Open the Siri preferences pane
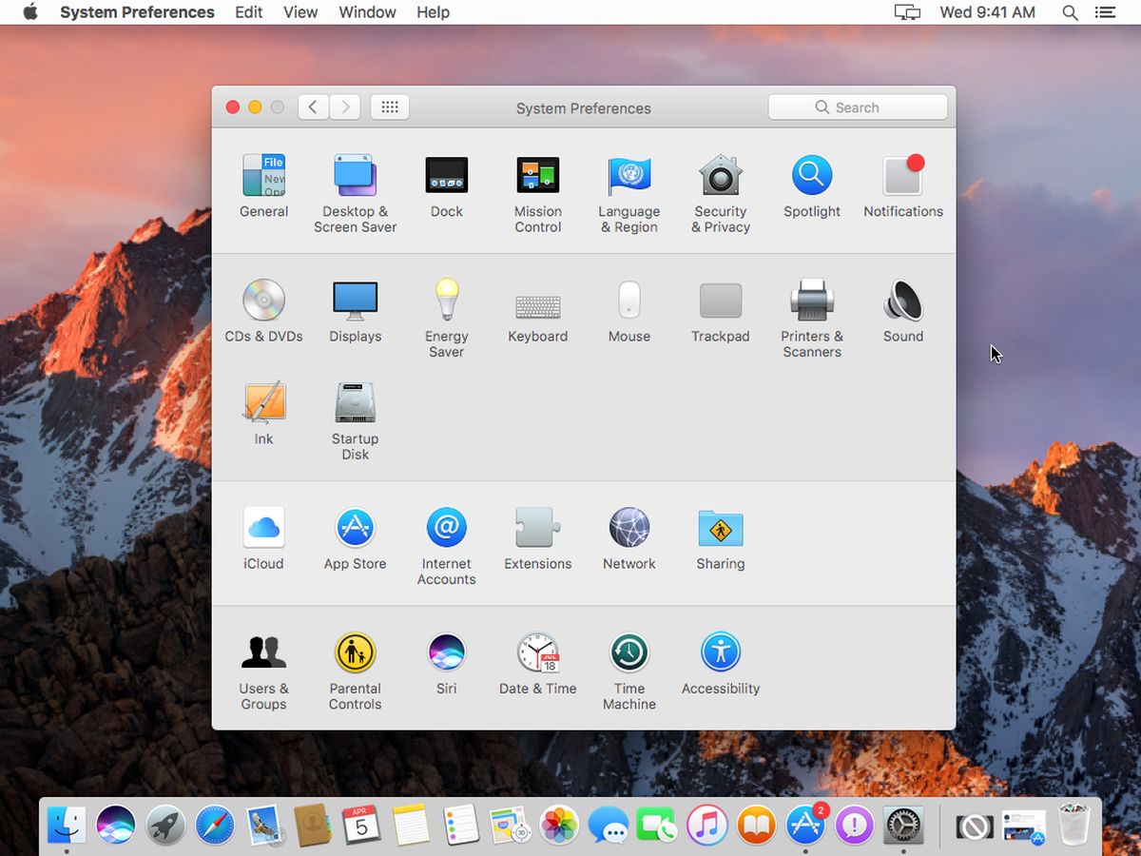 pyautogui.click(x=446, y=664)
